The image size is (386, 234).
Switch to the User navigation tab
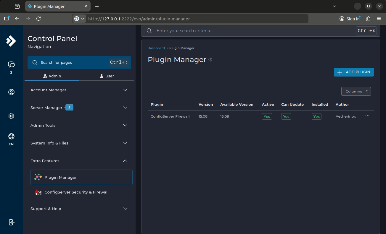click(x=107, y=76)
